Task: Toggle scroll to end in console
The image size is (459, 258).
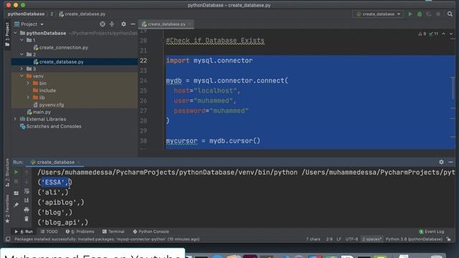Action: (x=27, y=201)
